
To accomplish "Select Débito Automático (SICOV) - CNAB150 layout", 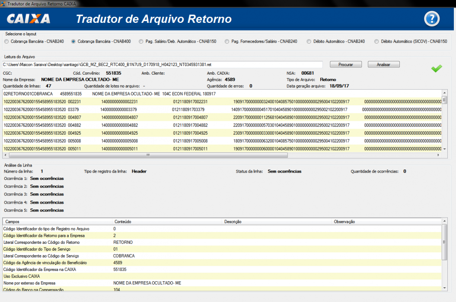I will (x=376, y=41).
